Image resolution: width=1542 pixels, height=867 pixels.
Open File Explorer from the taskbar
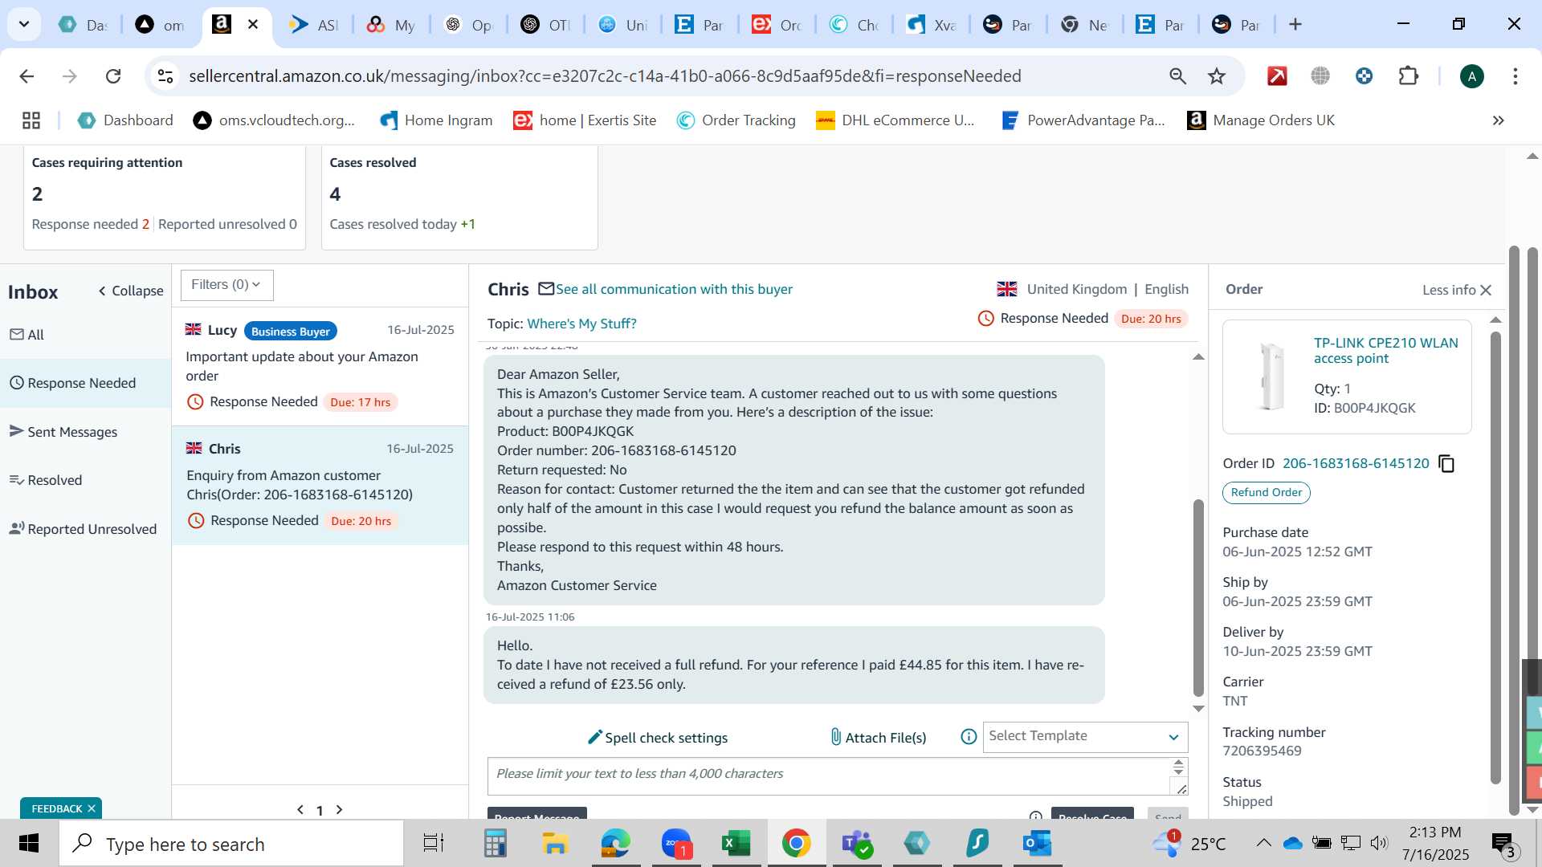click(x=555, y=844)
